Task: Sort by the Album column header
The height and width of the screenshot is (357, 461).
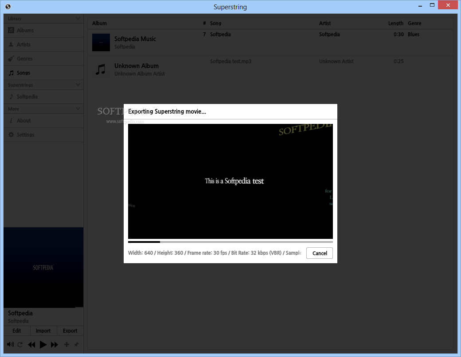Action: tap(99, 23)
